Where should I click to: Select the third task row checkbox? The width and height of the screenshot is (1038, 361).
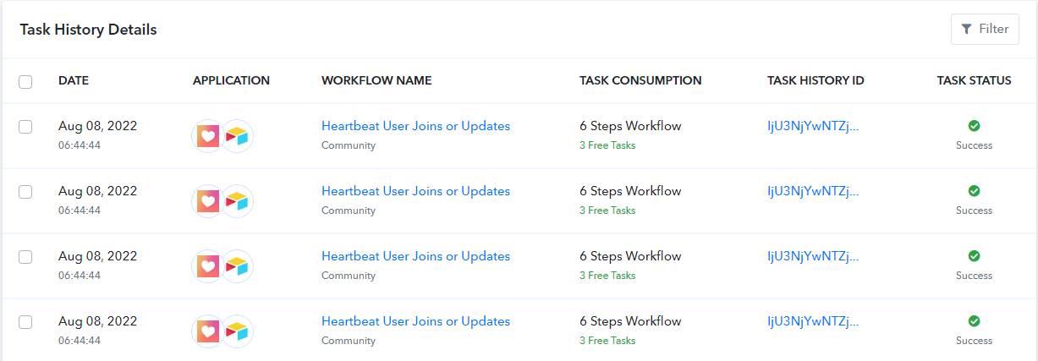click(25, 257)
